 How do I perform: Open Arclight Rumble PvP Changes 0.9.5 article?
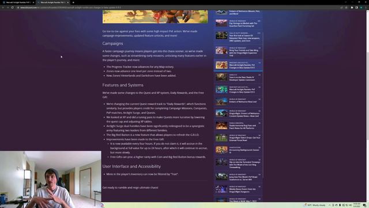(x=242, y=91)
